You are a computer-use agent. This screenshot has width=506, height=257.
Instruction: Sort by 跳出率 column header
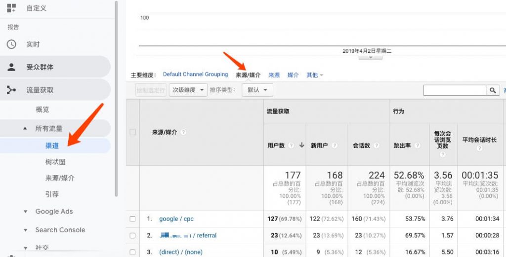(402, 146)
